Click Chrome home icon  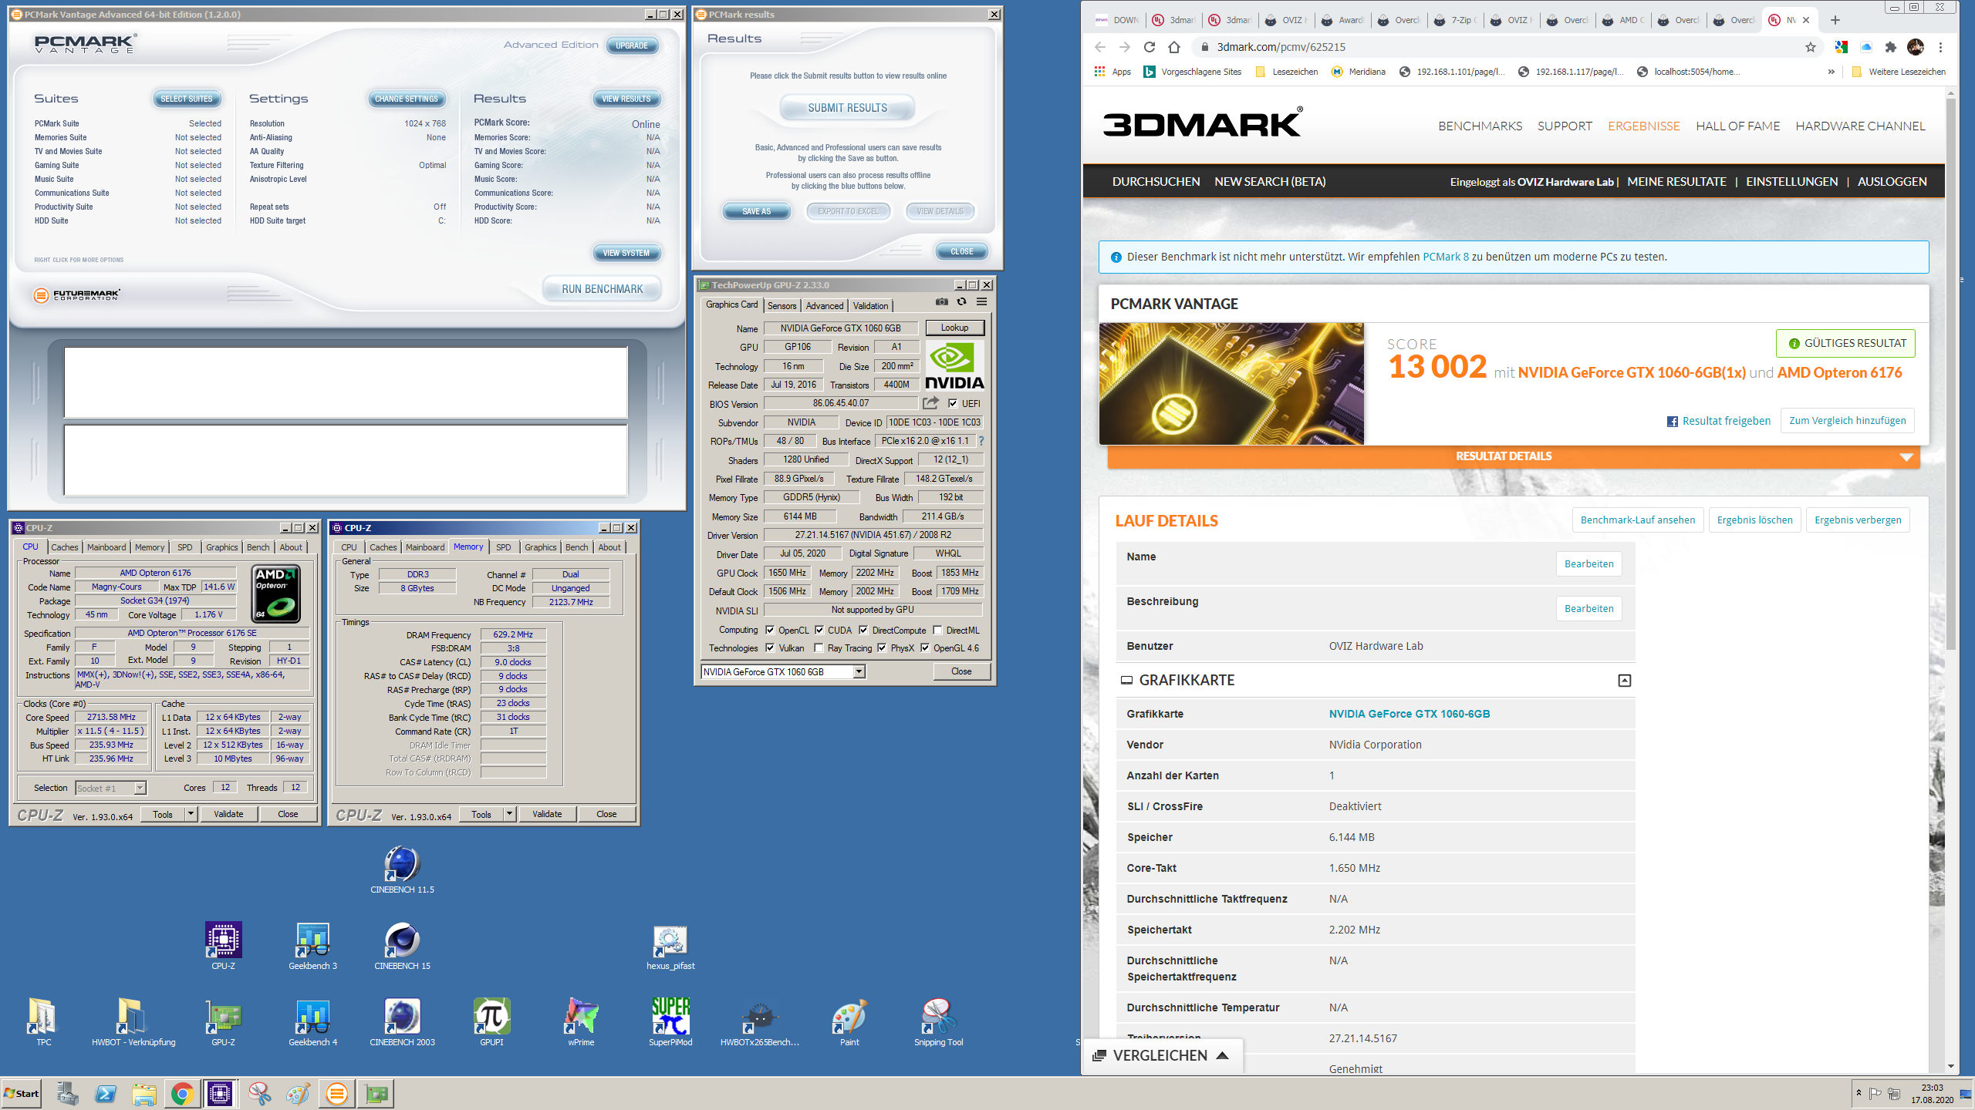[x=1174, y=47]
